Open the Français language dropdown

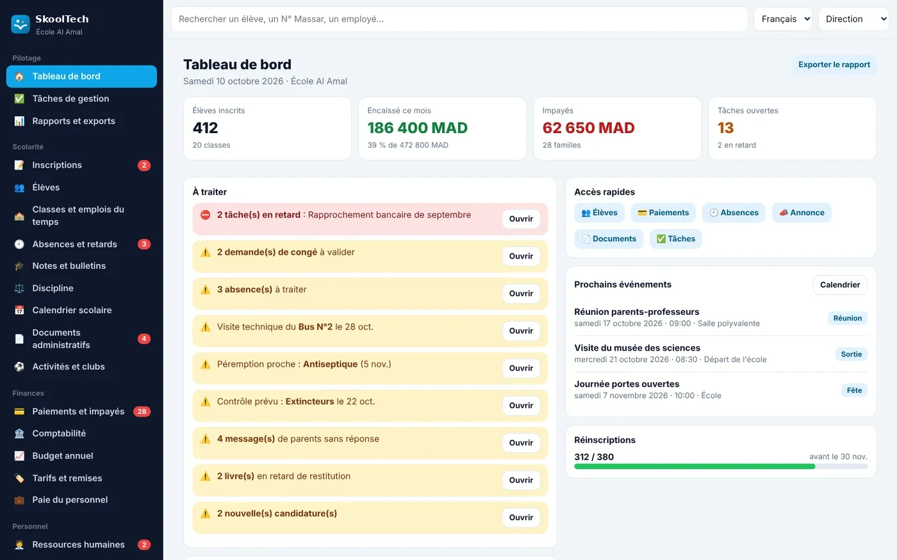click(783, 19)
